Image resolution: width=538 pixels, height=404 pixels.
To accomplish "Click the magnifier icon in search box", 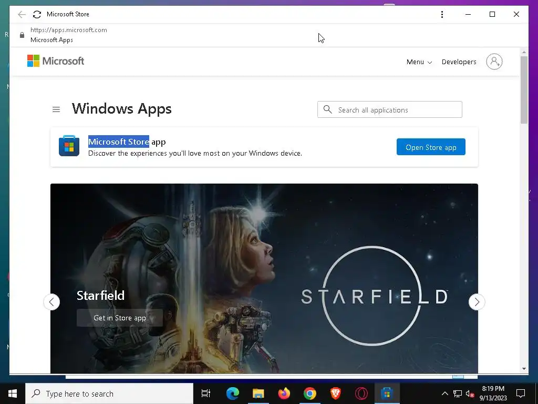I will 328,109.
